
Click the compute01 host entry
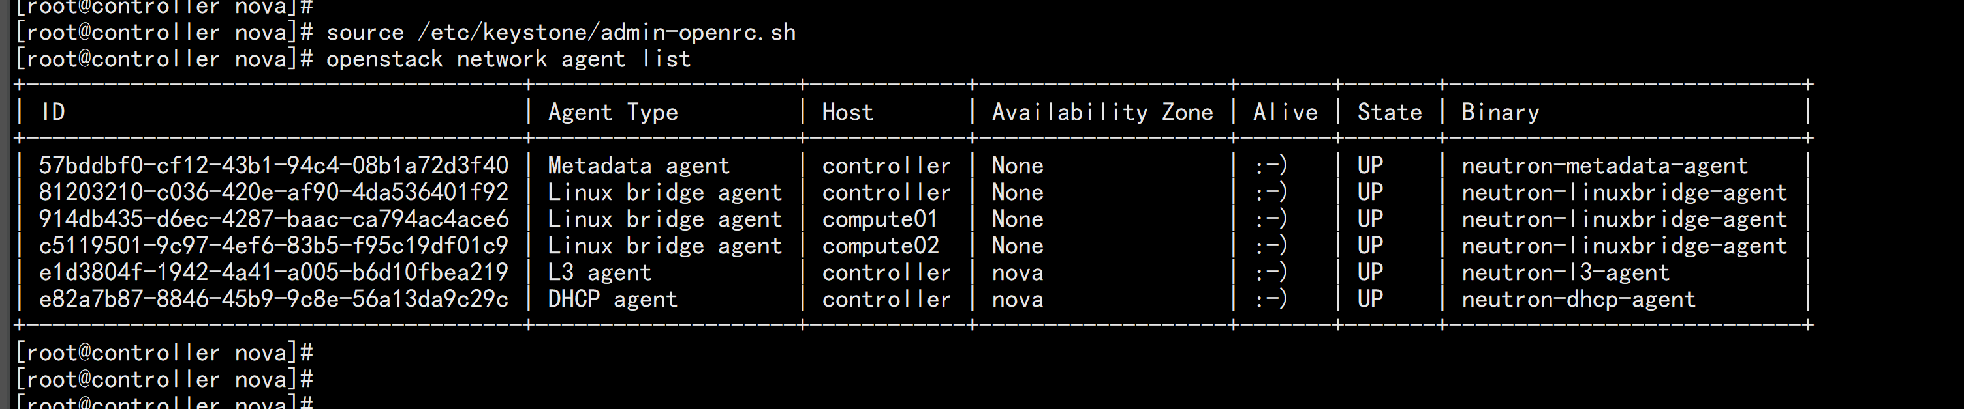pos(879,219)
